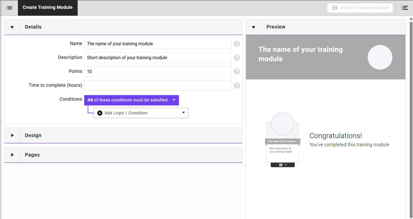Open the right-side list panel icon
Screen dimensions: 413x219
click(x=405, y=8)
